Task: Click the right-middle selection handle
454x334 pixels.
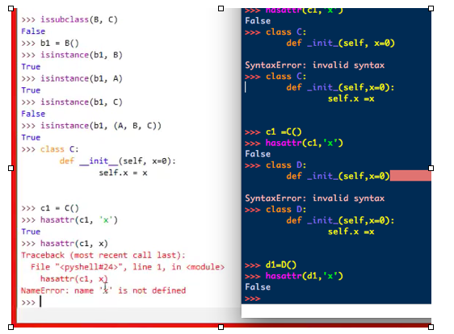Action: (x=431, y=168)
